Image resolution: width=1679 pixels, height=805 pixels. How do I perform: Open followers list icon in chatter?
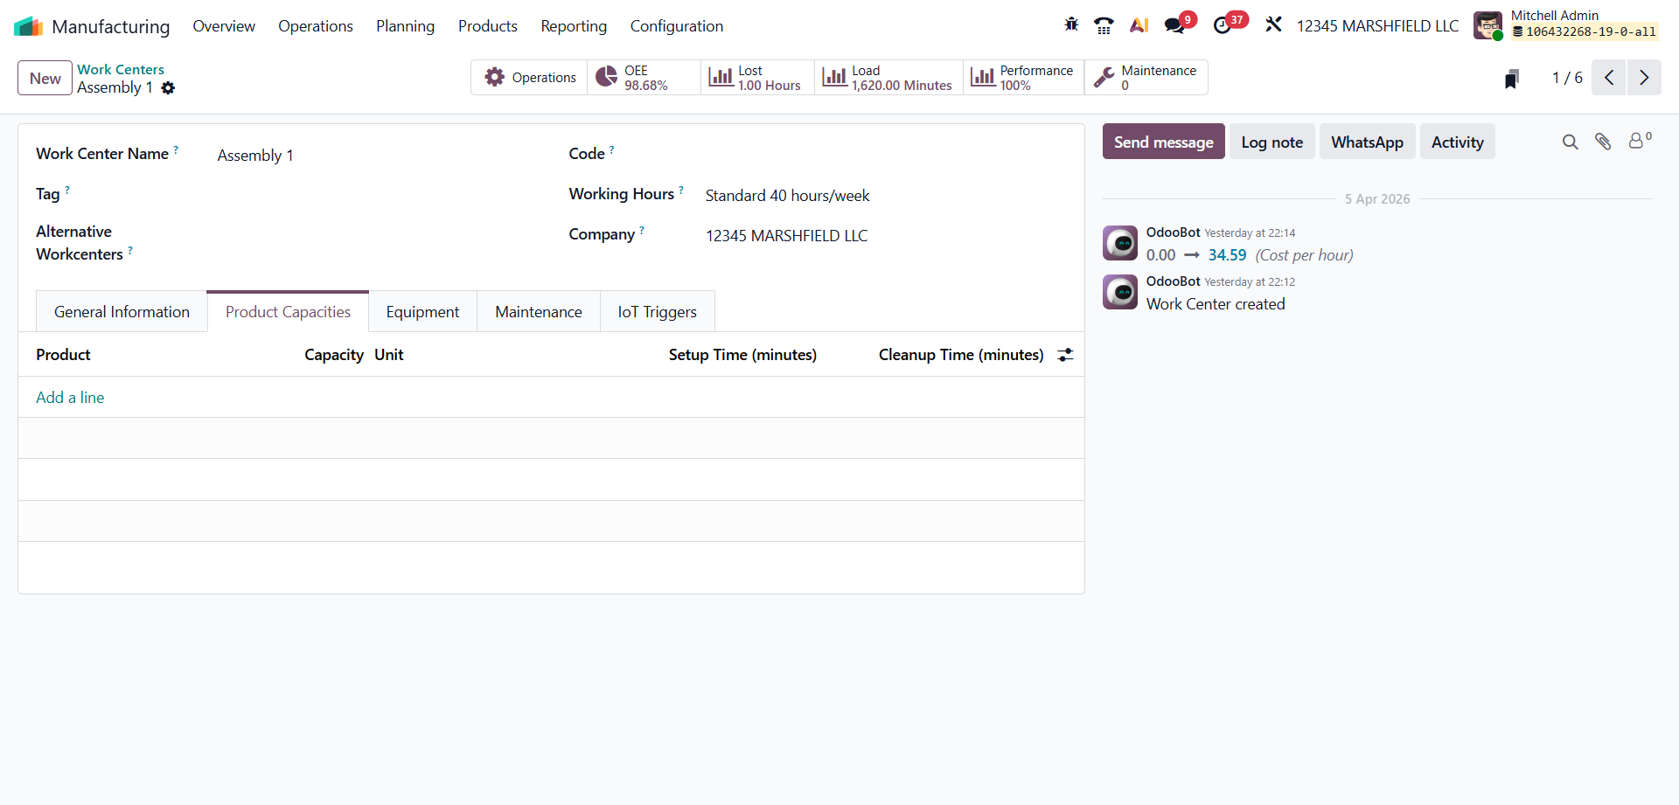(1637, 141)
